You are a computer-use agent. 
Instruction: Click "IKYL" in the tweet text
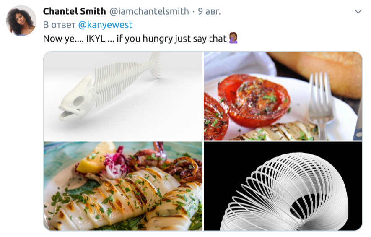[x=96, y=39]
